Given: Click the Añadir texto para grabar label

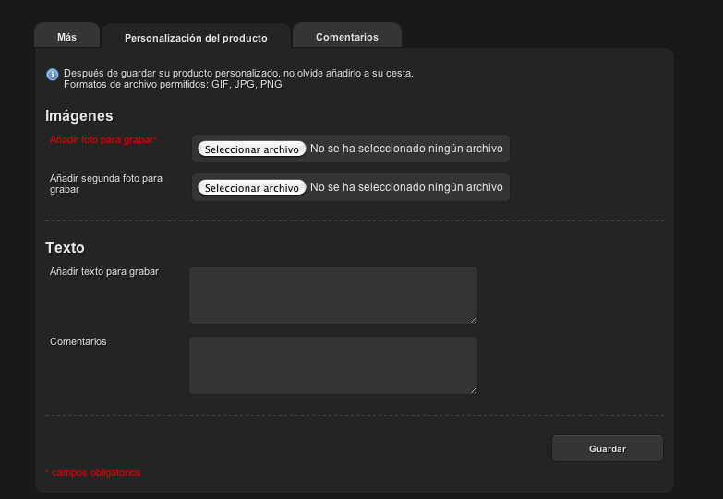Looking at the screenshot, I should coord(104,271).
